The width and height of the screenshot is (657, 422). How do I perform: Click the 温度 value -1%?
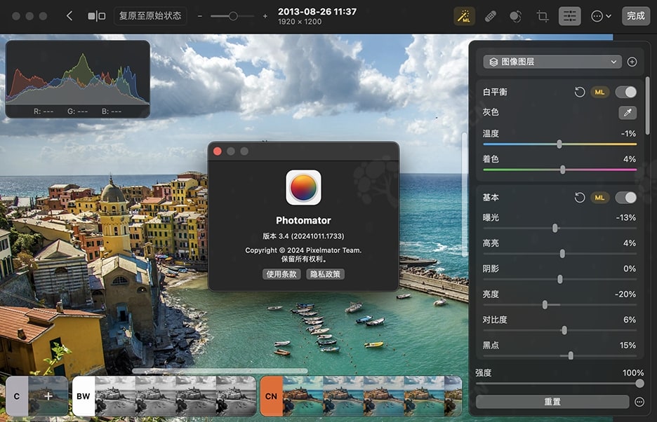628,134
